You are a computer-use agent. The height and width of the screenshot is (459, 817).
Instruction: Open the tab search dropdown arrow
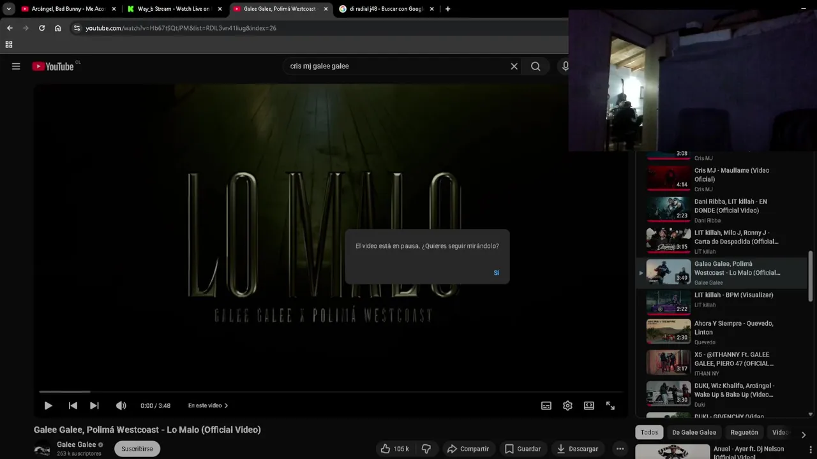[x=9, y=9]
